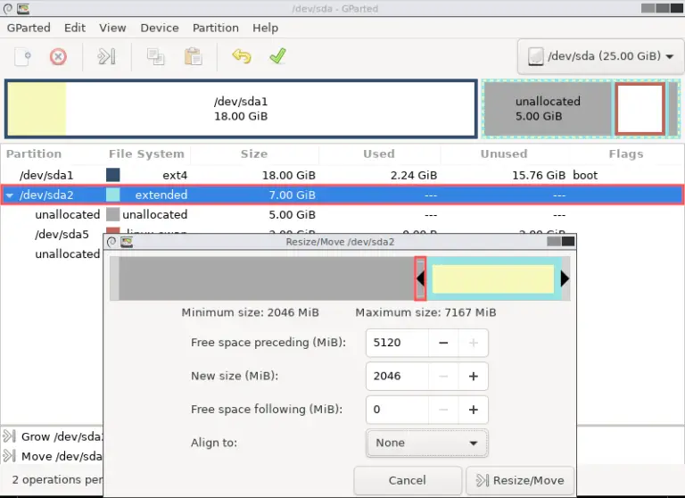Viewport: 685px width, 498px height.
Task: Open the Partition menu
Action: [x=216, y=28]
